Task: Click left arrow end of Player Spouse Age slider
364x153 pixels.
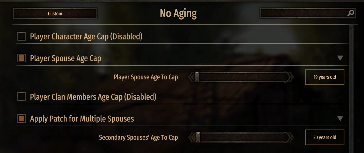Action: click(x=191, y=77)
